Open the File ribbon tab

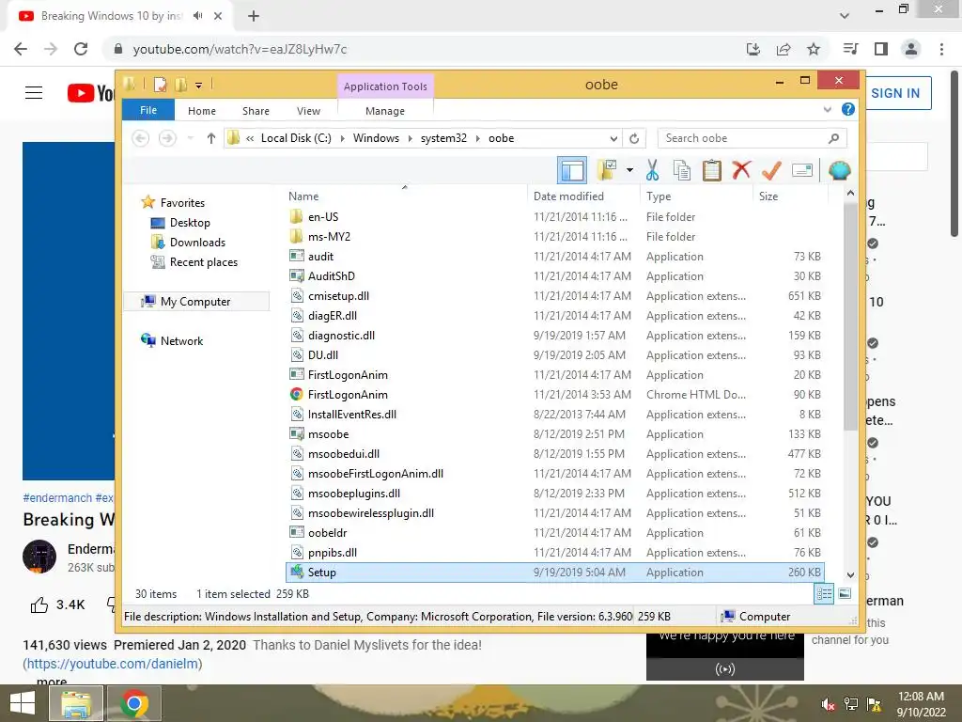[x=148, y=110]
